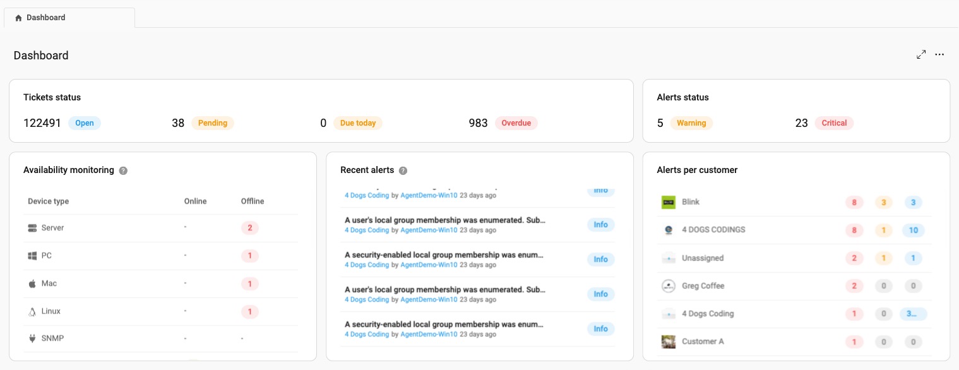959x370 pixels.
Task: Click red critical count for 4 DOGS CODINGS
Action: [854, 230]
